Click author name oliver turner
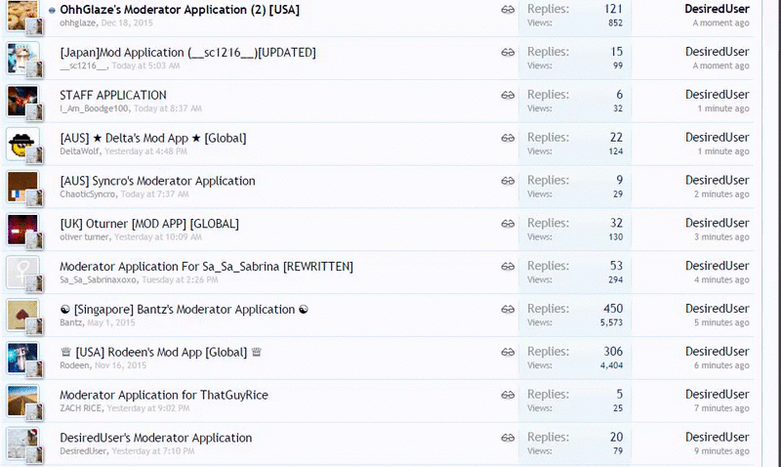This screenshot has width=781, height=467. [x=84, y=237]
